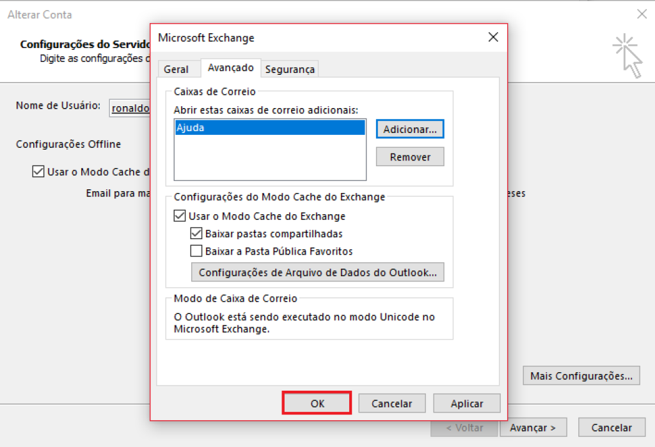The height and width of the screenshot is (447, 655).
Task: Toggle Usar o Modo Cache checkbox in Alterar Conta
Action: tap(38, 171)
